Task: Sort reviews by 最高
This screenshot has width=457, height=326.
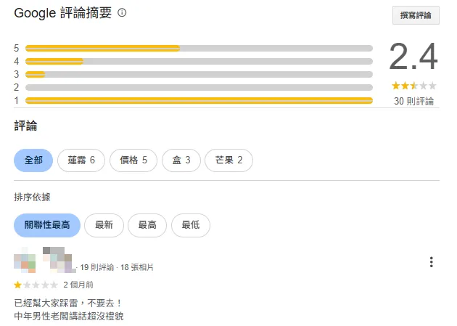Action: point(147,225)
